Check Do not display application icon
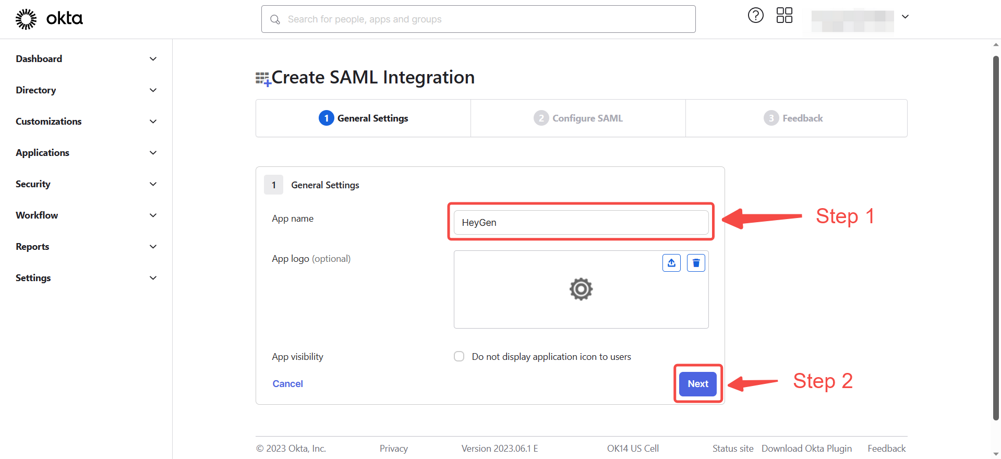Screen dimensions: 1001x459 click(459, 356)
